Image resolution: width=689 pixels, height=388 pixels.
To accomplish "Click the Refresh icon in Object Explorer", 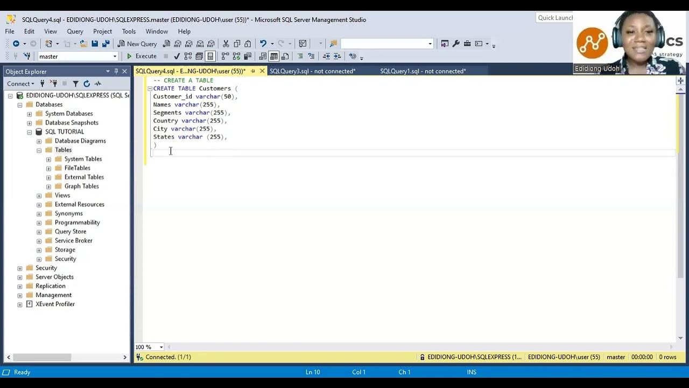I will pyautogui.click(x=87, y=84).
